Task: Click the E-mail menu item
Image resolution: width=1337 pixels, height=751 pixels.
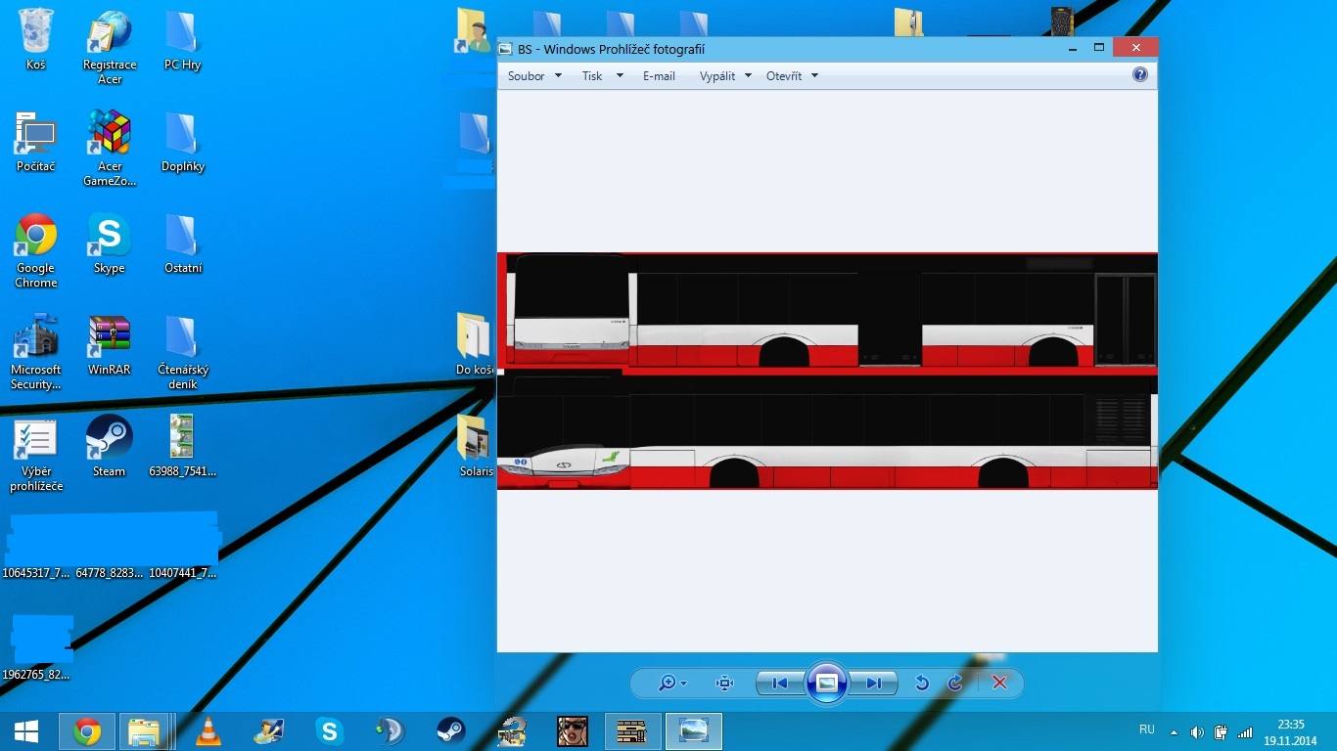Action: pos(659,76)
